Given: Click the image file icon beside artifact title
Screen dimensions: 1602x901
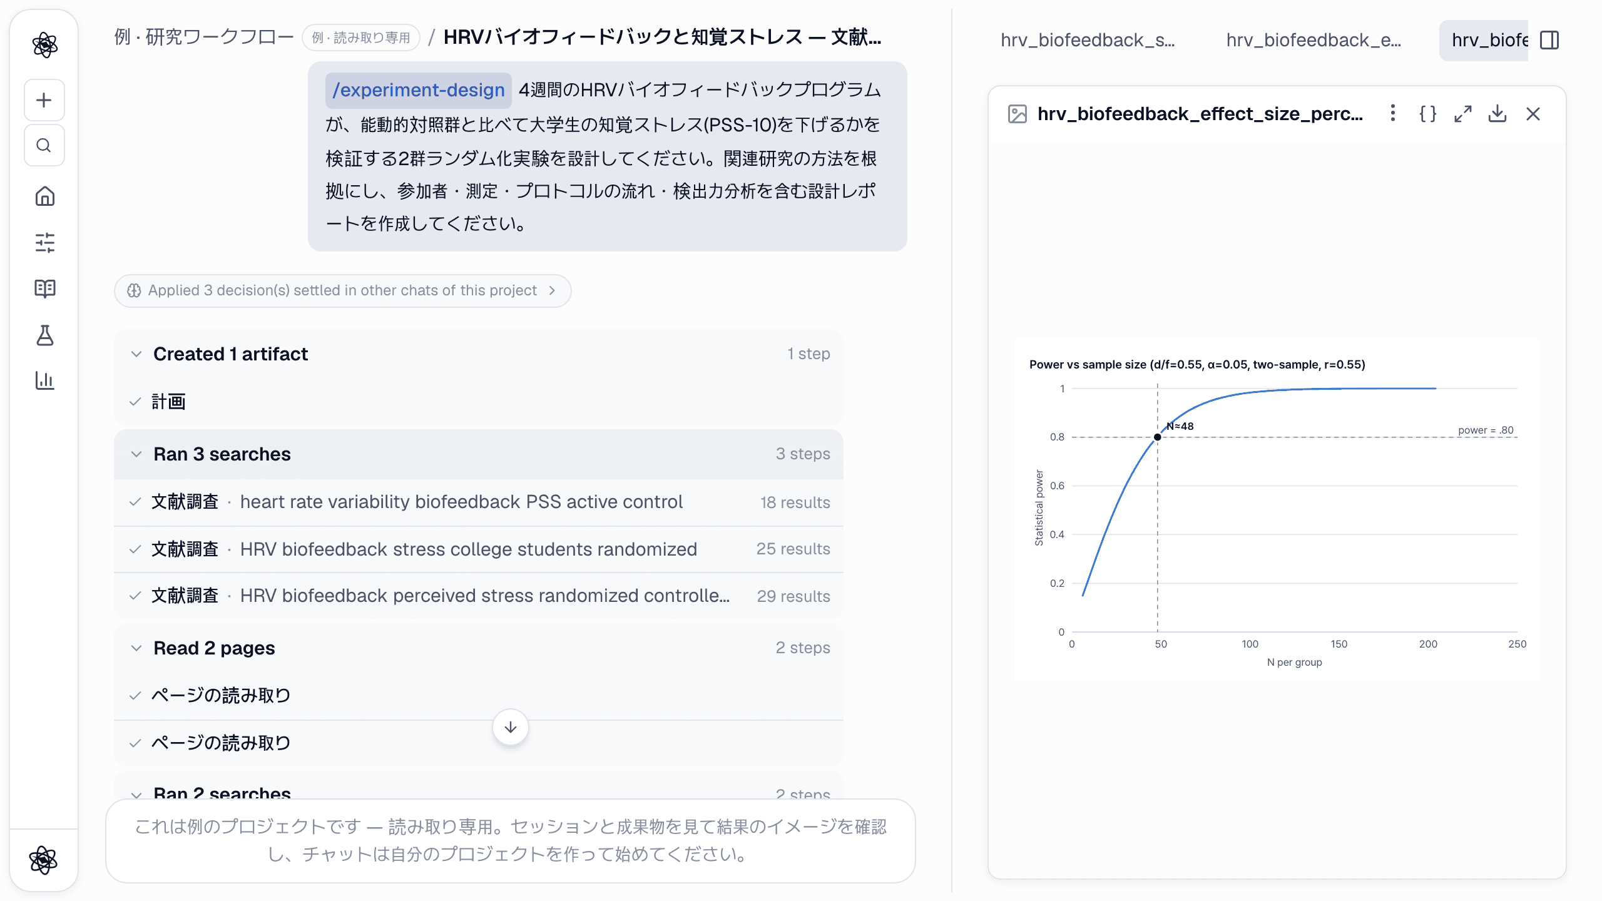Looking at the screenshot, I should [x=1018, y=114].
